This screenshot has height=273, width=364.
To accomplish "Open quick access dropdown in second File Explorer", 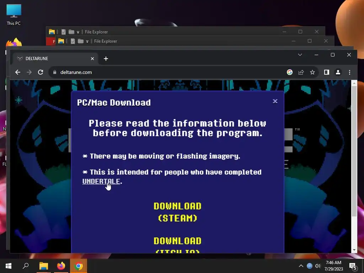I will (x=87, y=41).
